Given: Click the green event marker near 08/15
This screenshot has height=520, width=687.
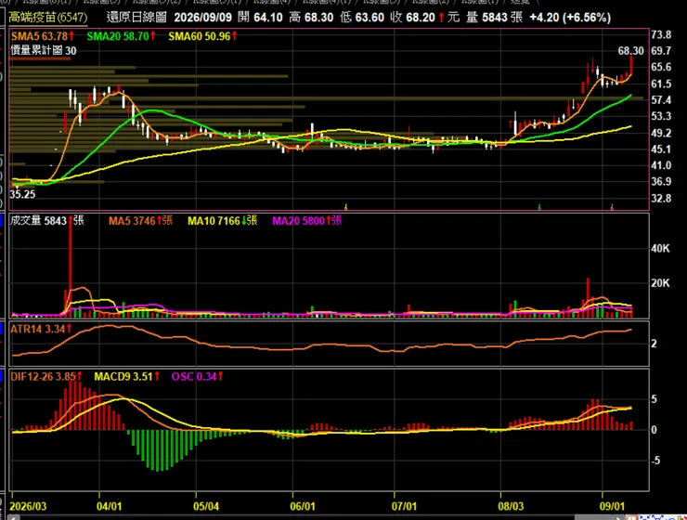Looking at the screenshot, I should pyautogui.click(x=539, y=207).
